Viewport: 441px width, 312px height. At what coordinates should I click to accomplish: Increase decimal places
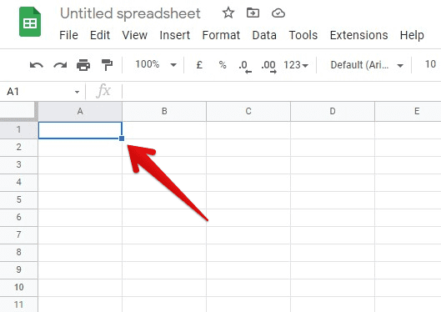tap(268, 67)
